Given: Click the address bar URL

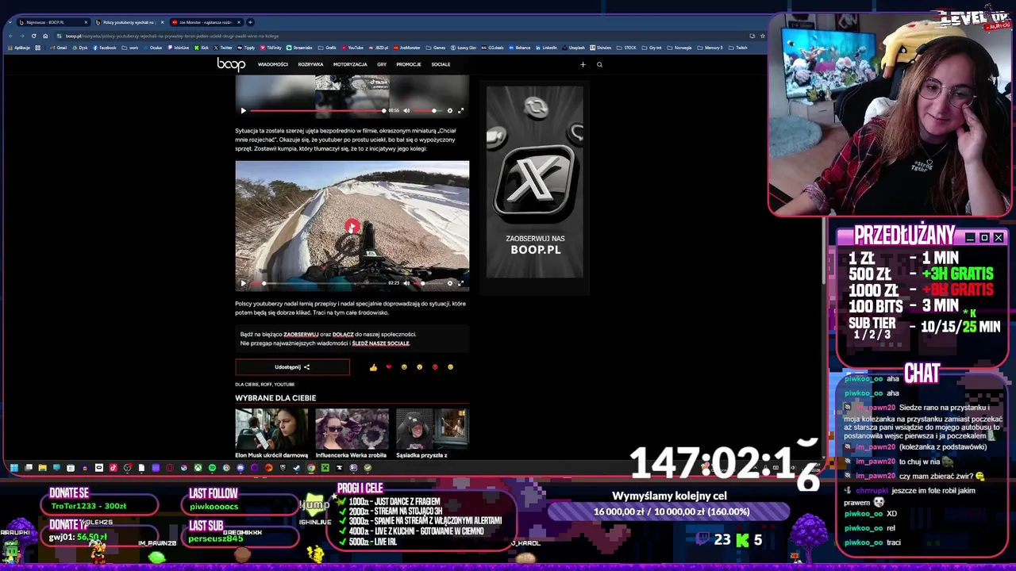Looking at the screenshot, I should [x=171, y=36].
